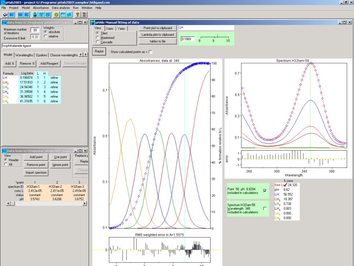Click the traffic light toolbar icon
Screen dimensions: 354x266
[x=84, y=15]
